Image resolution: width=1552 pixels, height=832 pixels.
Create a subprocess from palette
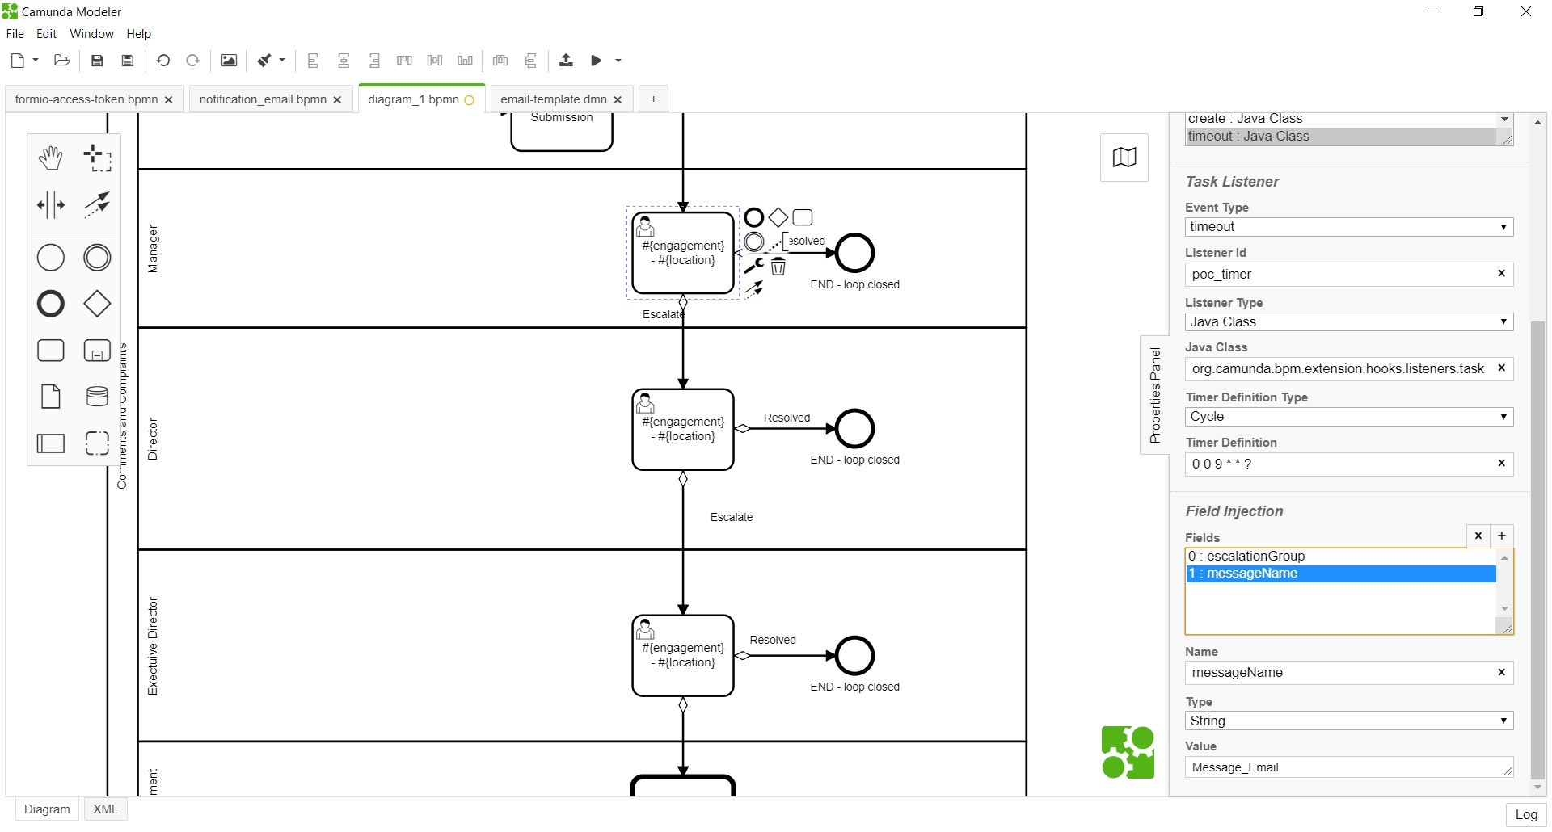coord(97,351)
